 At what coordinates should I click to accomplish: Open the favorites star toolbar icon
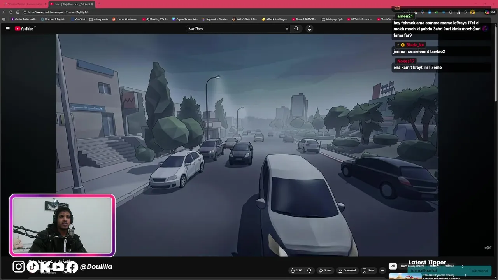465,12
